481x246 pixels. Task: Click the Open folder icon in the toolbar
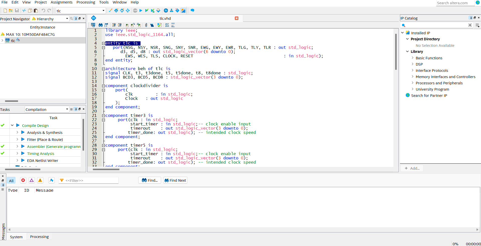(x=11, y=11)
